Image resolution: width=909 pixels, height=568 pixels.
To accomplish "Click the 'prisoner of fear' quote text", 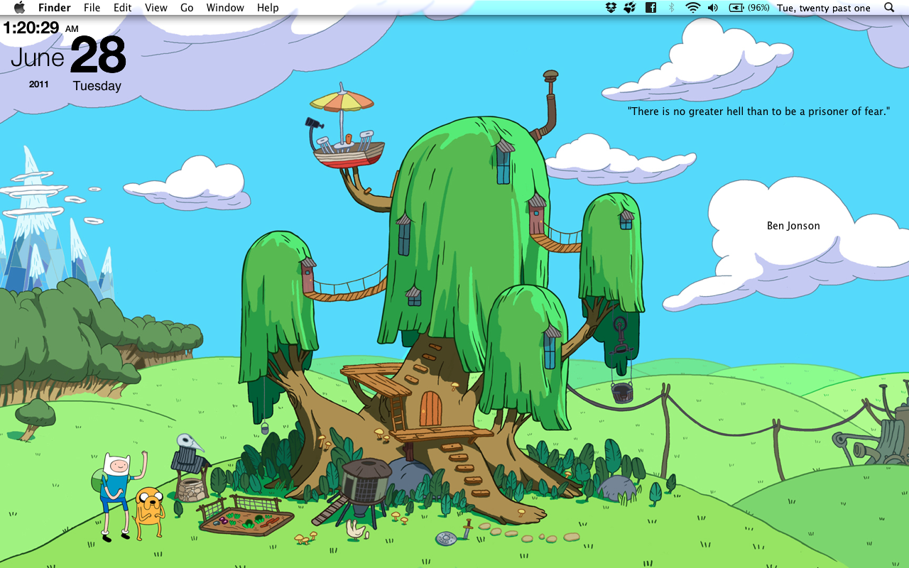I will [x=758, y=111].
